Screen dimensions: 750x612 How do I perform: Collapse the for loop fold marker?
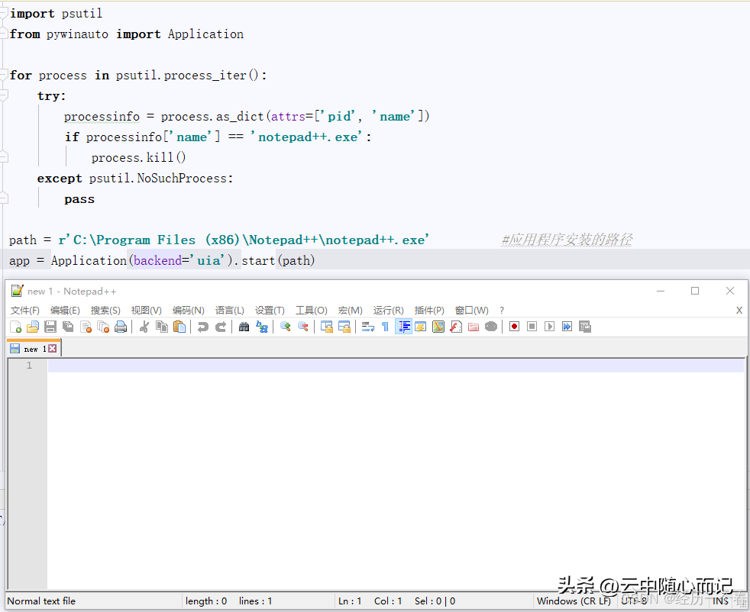[x=4, y=75]
